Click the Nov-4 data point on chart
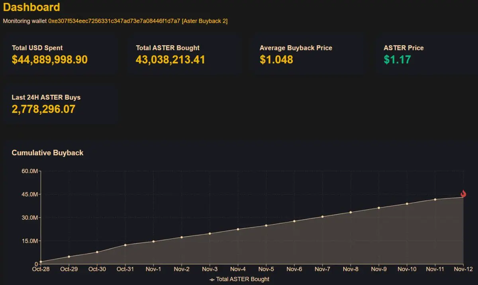Viewport: 478px width, 285px height. pos(238,229)
